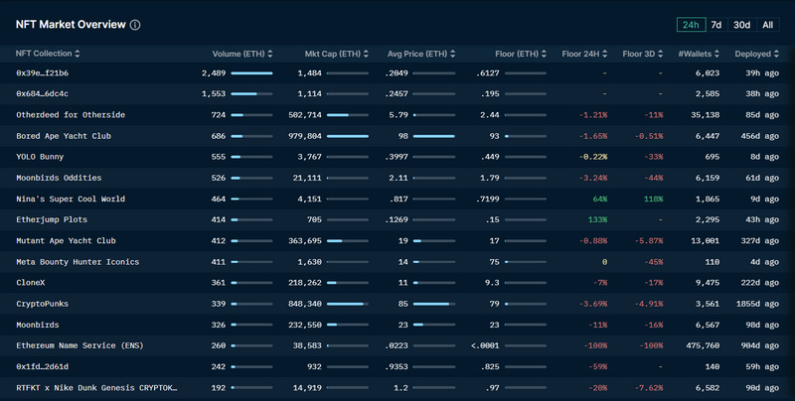Click Ethereum Name Service (ENS) link
This screenshot has width=795, height=401.
(76, 344)
